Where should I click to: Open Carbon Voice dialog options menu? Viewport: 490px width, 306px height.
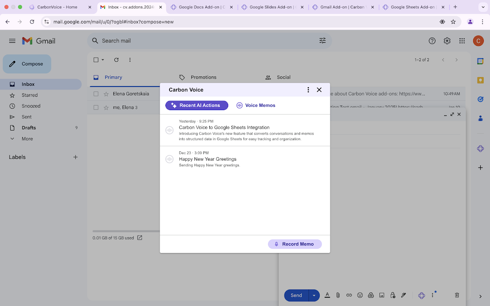(308, 90)
